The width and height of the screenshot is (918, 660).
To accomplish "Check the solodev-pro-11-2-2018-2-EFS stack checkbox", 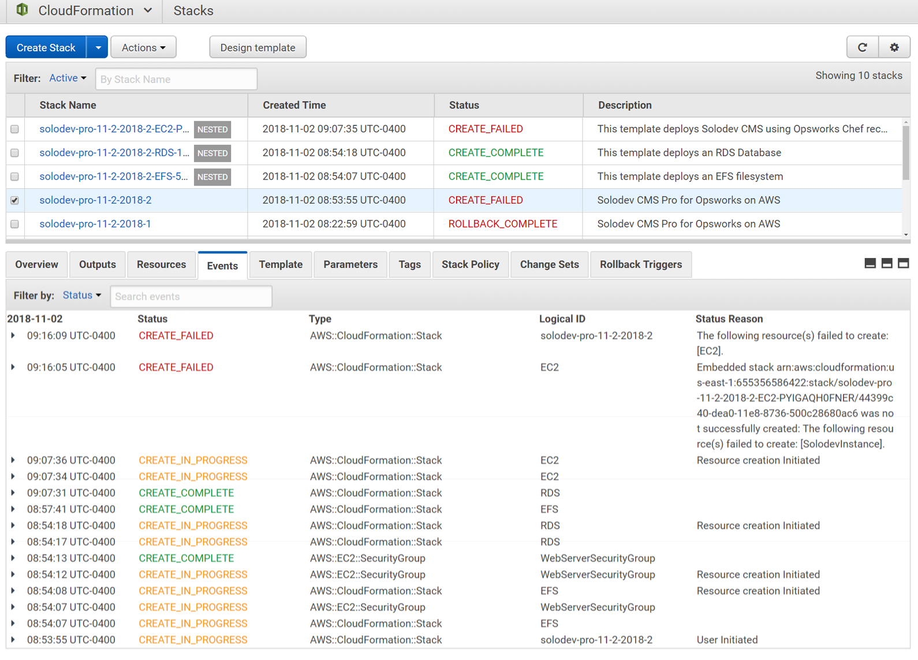I will point(14,177).
